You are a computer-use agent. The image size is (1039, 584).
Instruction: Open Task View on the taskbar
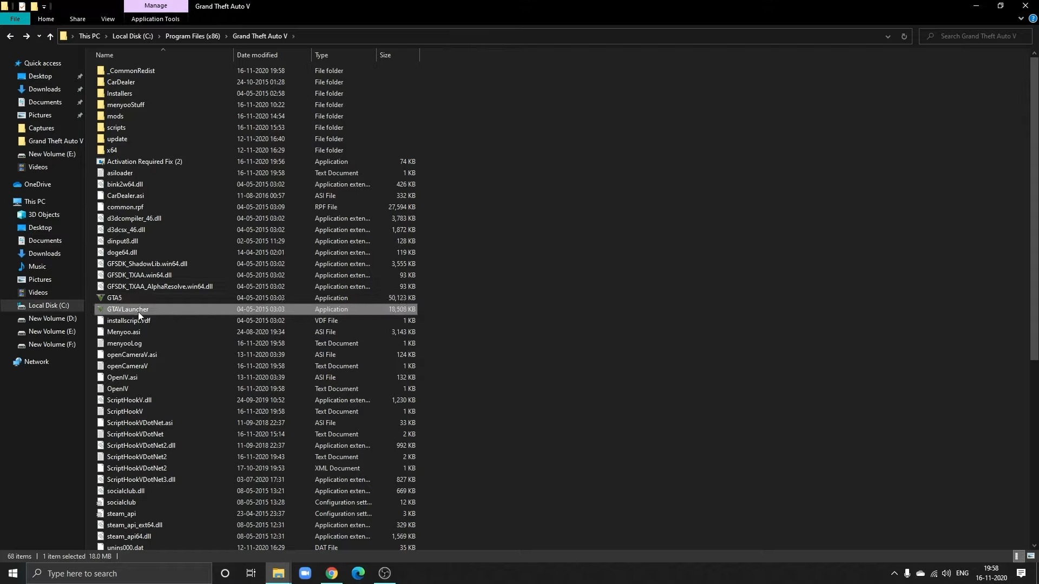(x=251, y=573)
